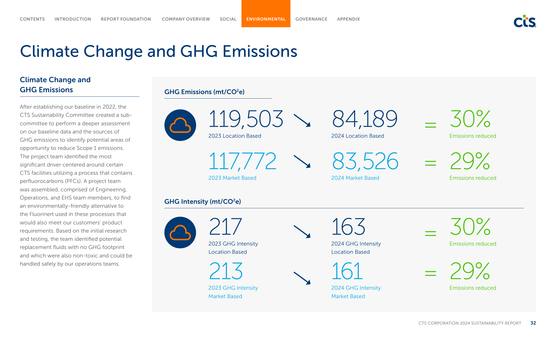Switch to Company Overview
This screenshot has height=337, width=556.
point(186,19)
